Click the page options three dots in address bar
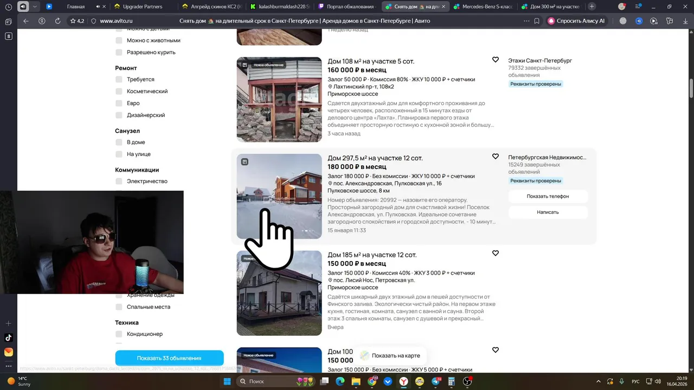Screen dimensions: 694x390 526,21
